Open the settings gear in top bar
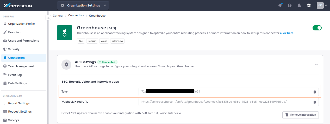The image size is (330, 124). click(309, 5)
